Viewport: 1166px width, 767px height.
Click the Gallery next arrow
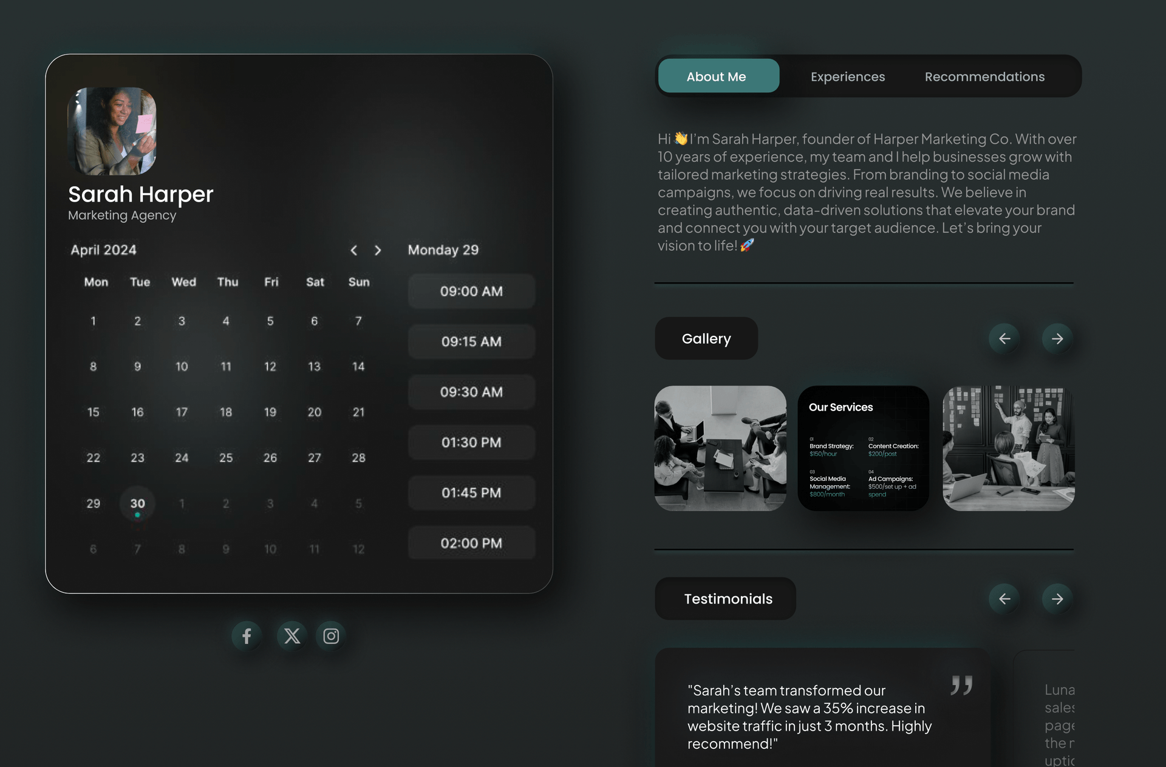coord(1057,338)
